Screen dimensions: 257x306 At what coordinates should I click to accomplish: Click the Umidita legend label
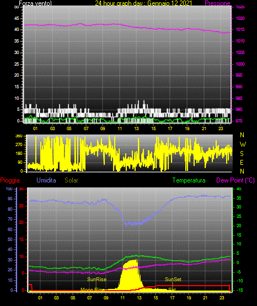pos(46,180)
